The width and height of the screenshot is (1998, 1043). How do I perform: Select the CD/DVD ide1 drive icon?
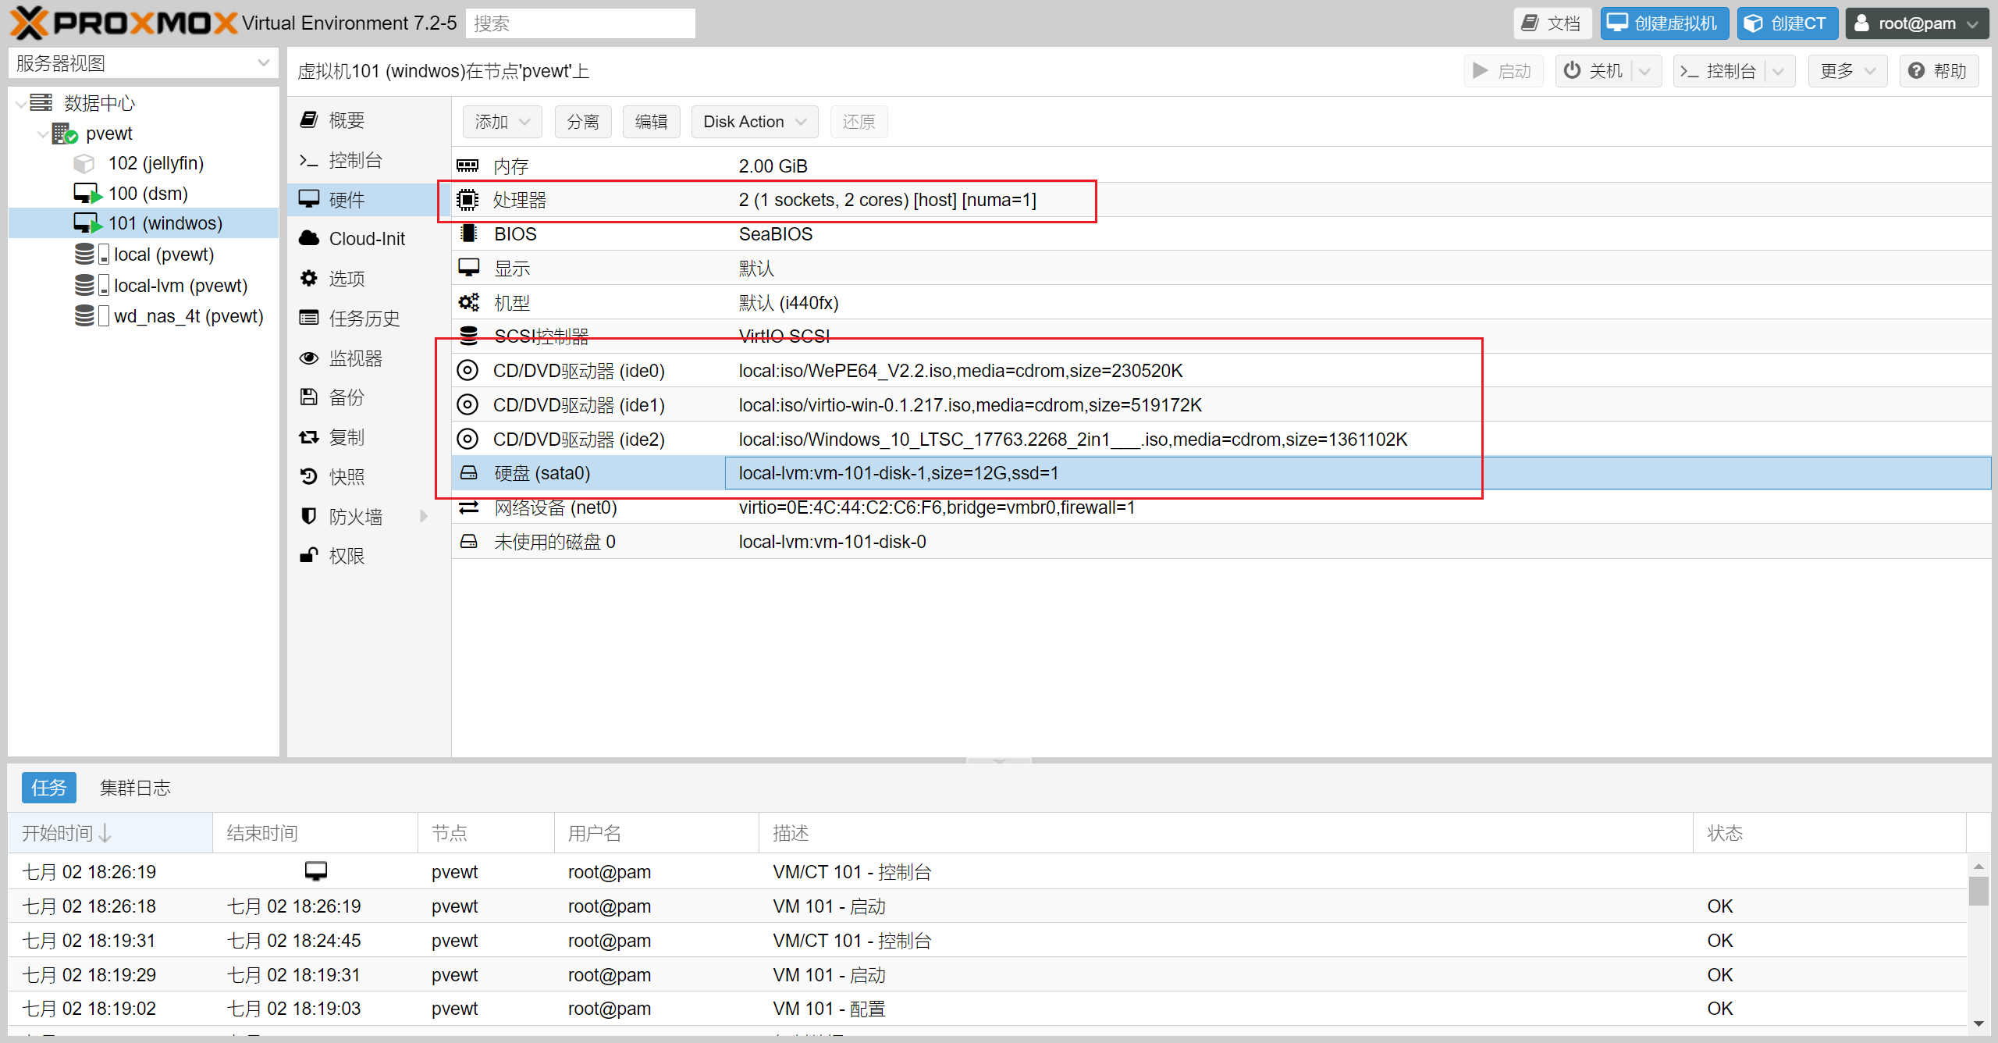[468, 404]
